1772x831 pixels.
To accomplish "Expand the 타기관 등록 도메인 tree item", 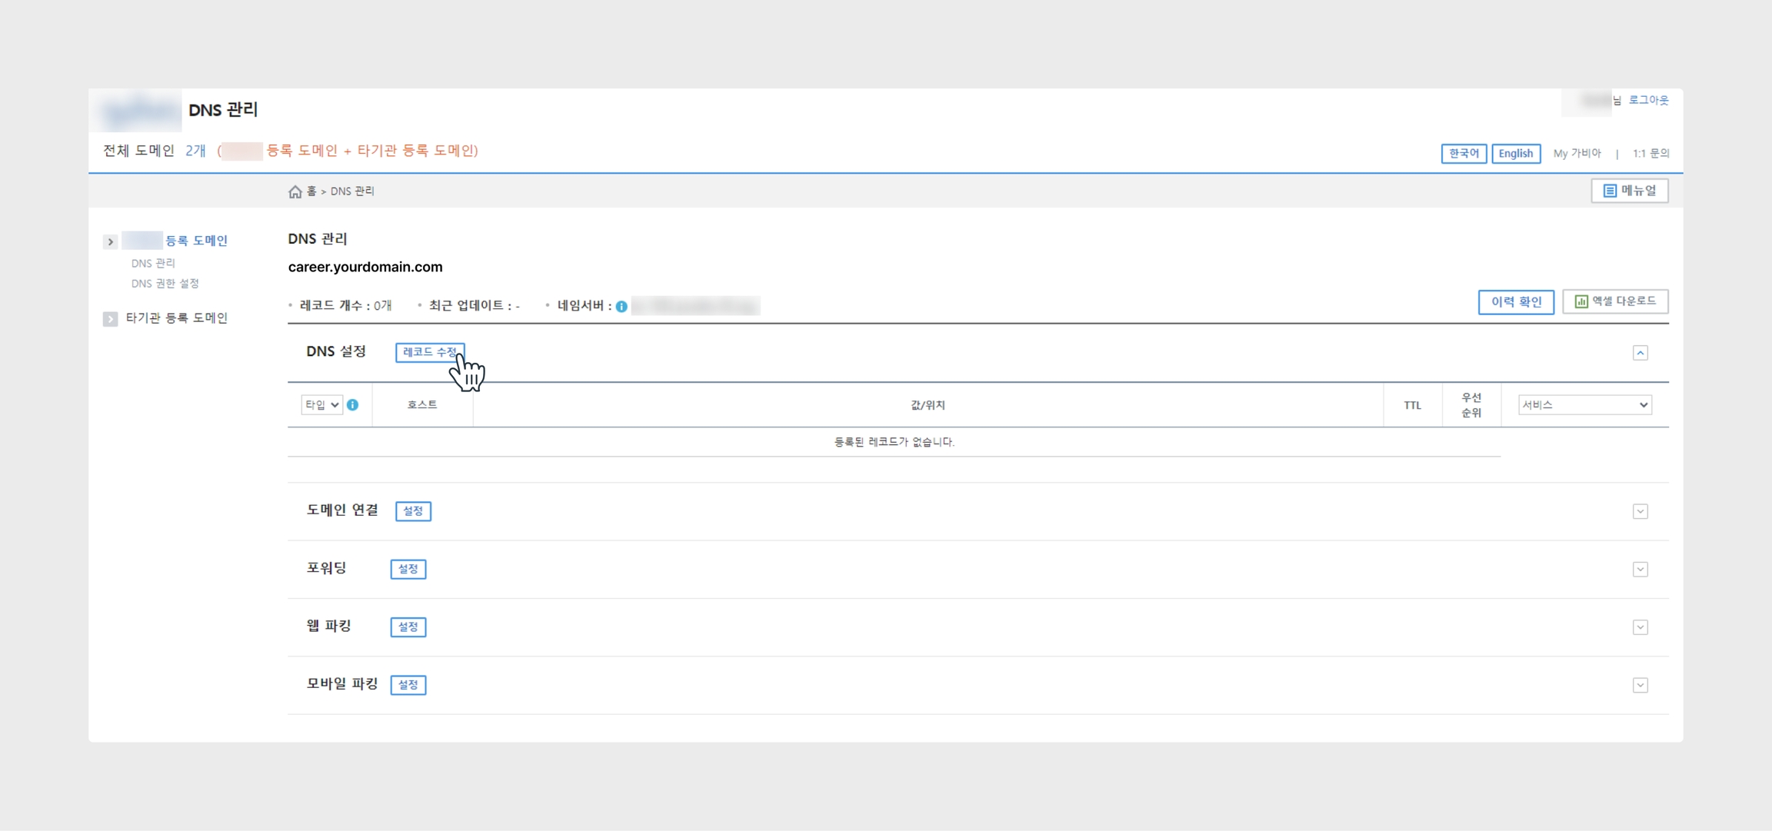I will (x=110, y=318).
